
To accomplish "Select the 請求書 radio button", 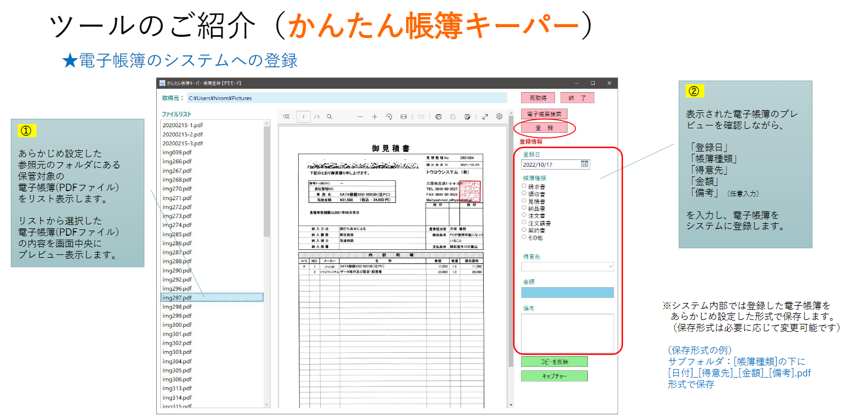I will coord(524,185).
